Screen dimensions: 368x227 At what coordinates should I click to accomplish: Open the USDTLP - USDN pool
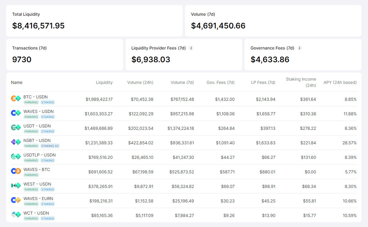pyautogui.click(x=184, y=157)
